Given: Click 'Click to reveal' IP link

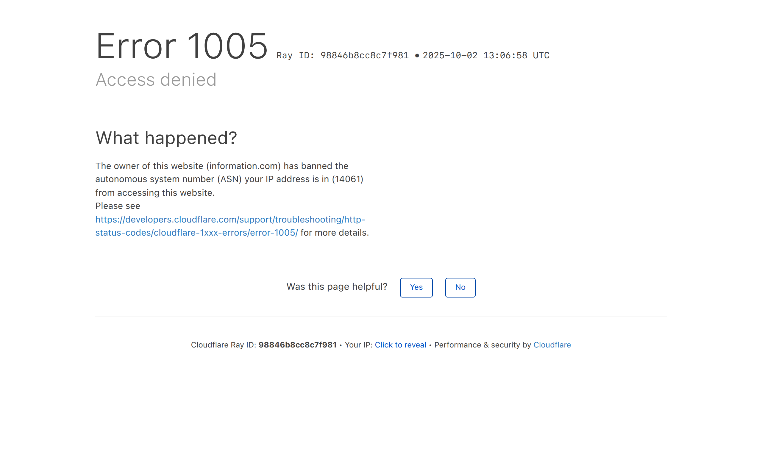Looking at the screenshot, I should [x=400, y=345].
